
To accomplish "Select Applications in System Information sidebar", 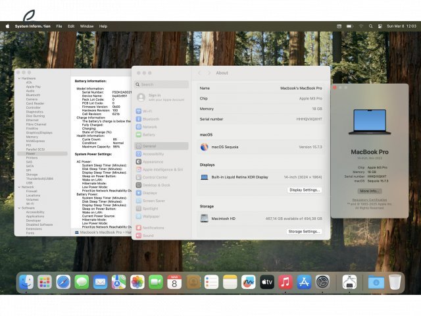I will [35, 217].
